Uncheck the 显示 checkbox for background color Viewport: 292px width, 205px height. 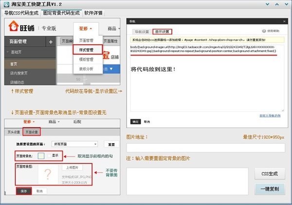click(49, 156)
